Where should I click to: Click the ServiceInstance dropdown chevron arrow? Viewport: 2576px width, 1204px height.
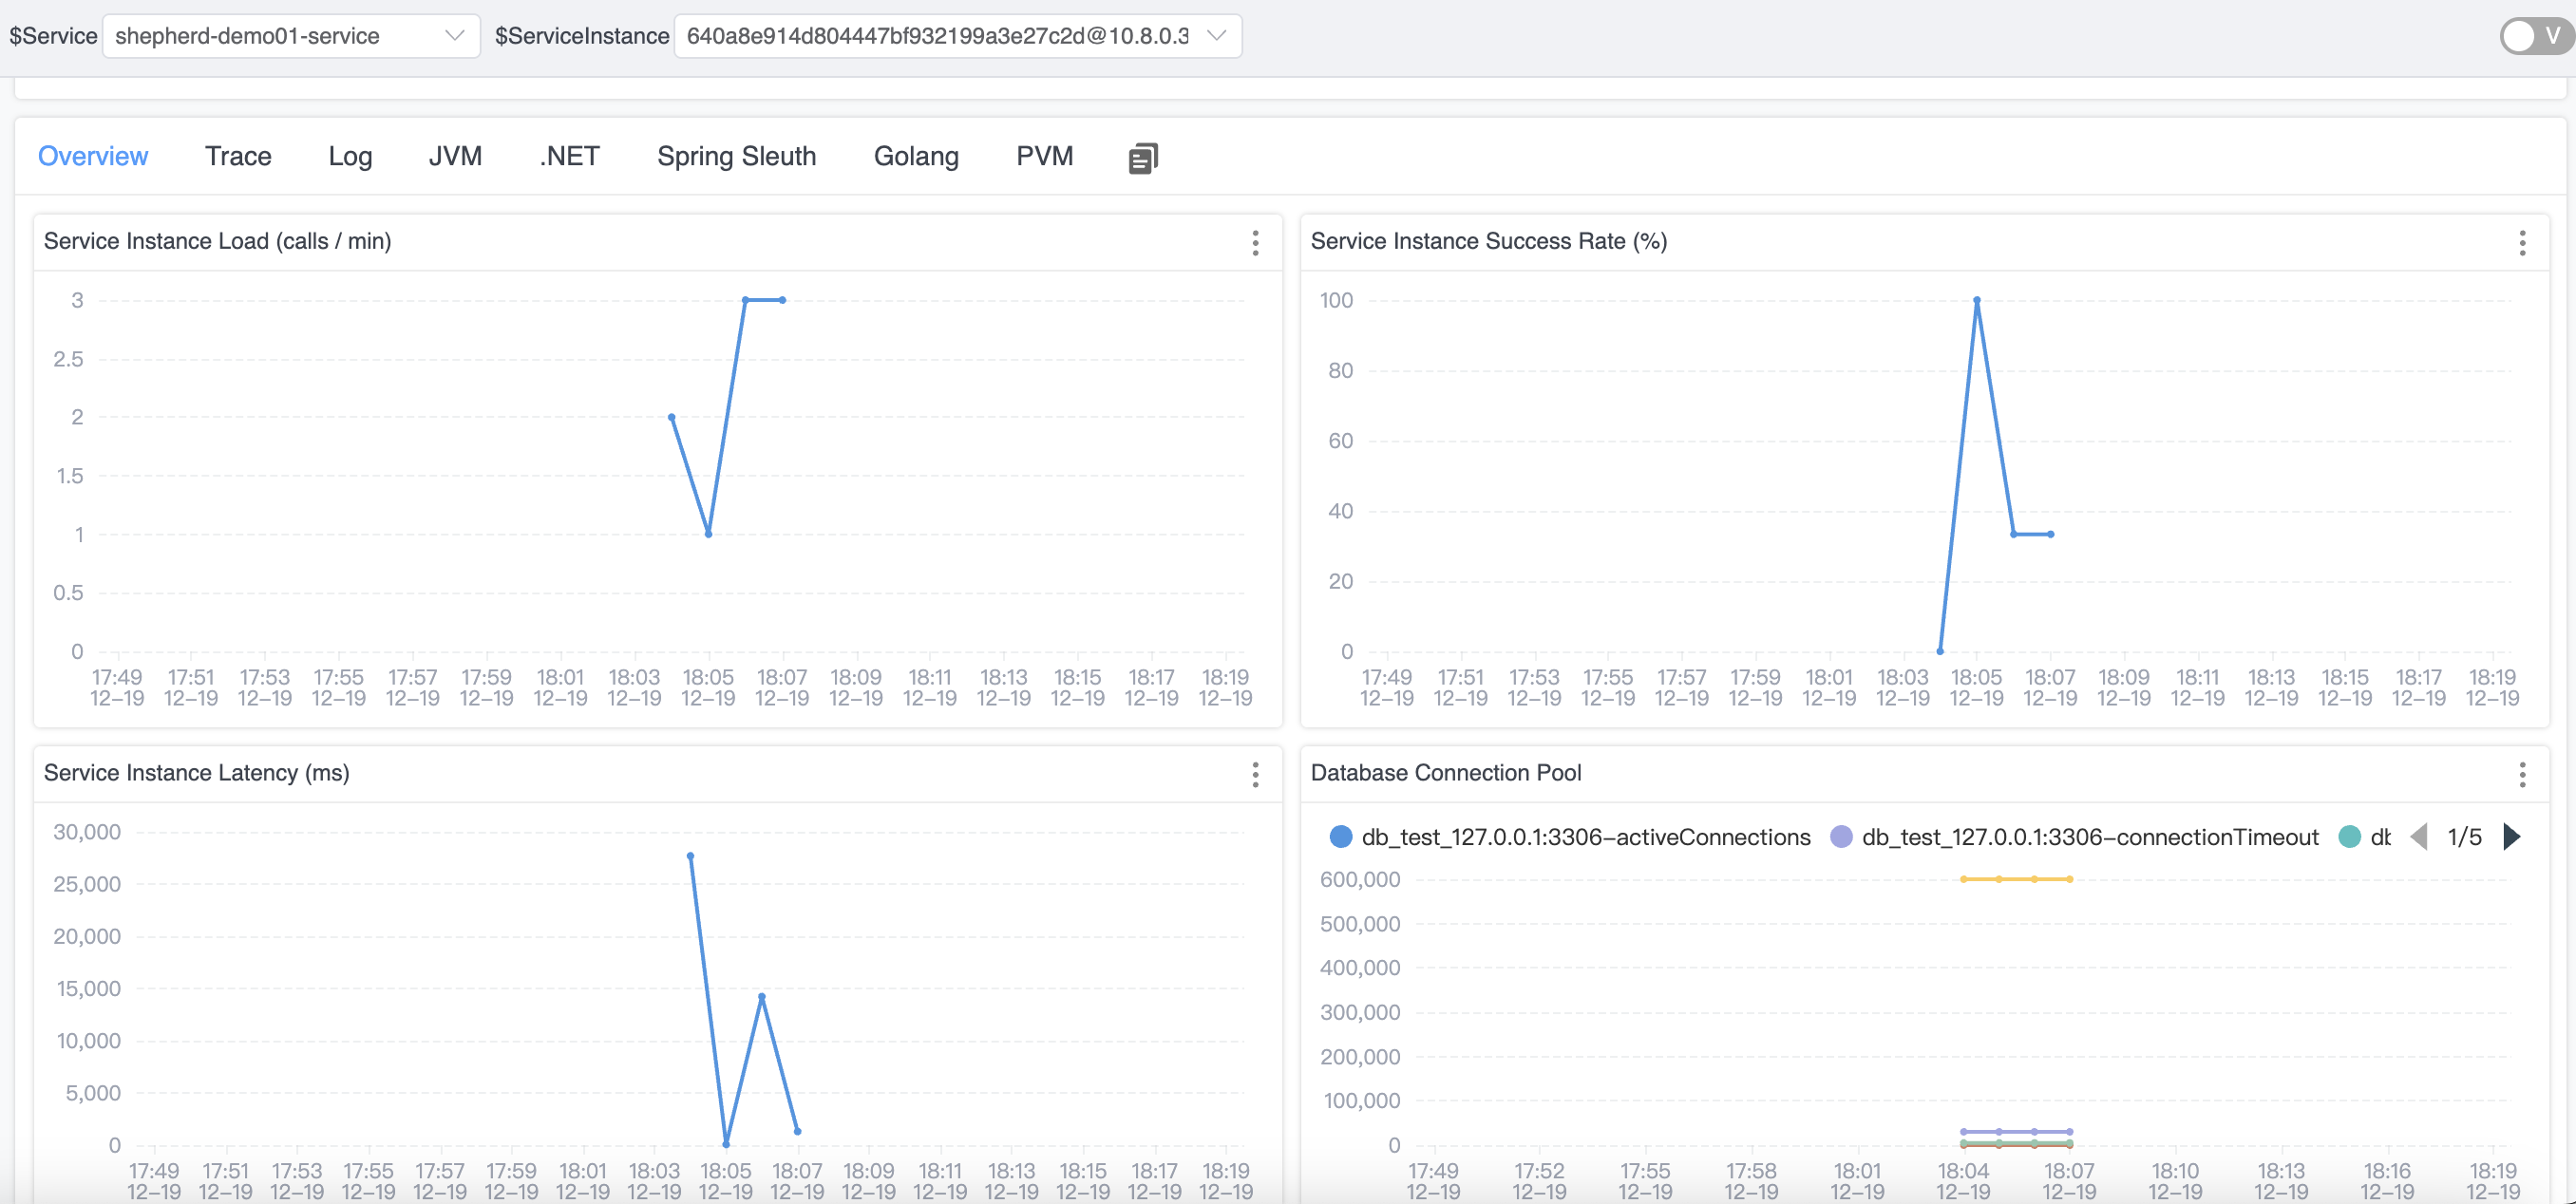pyautogui.click(x=1216, y=36)
